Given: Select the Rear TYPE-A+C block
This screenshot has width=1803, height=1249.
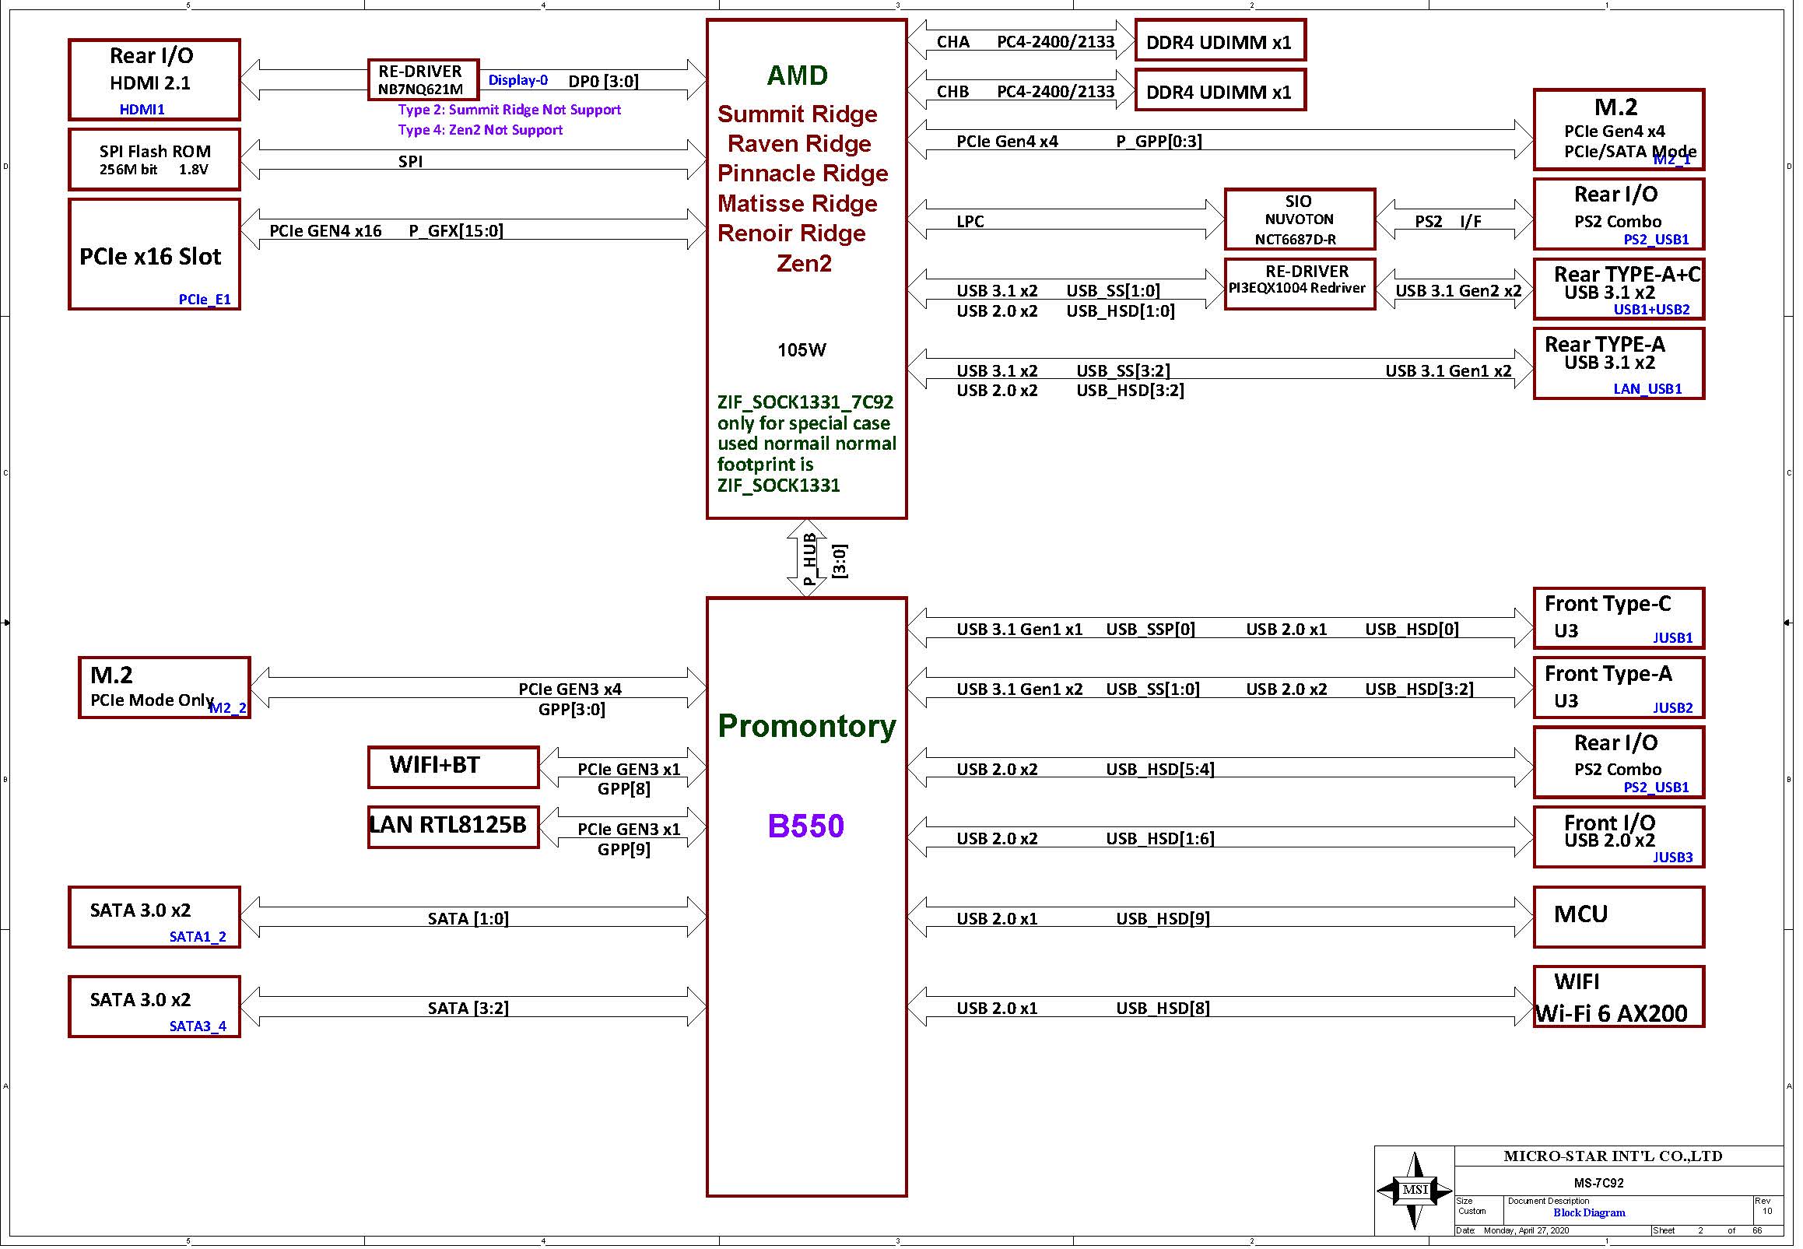Looking at the screenshot, I should 1619,289.
